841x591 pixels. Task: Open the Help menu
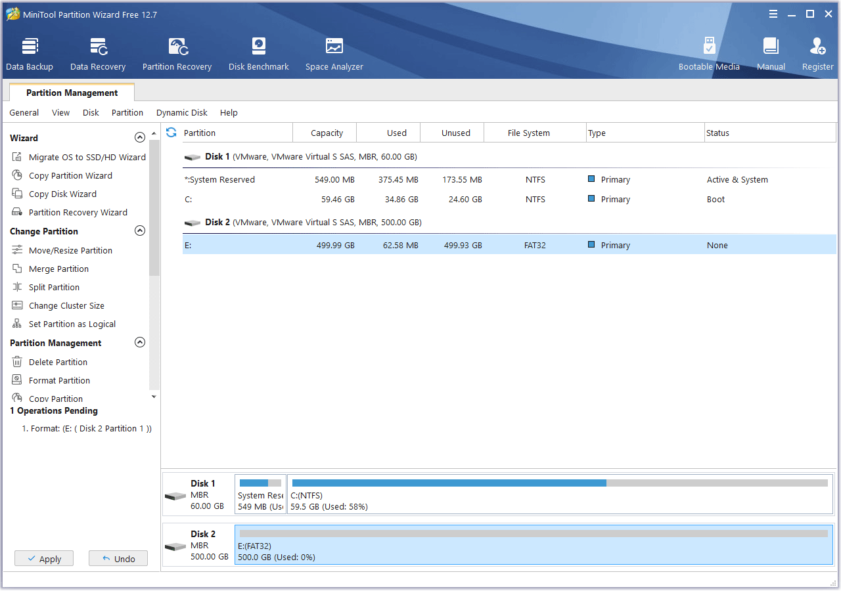click(229, 113)
